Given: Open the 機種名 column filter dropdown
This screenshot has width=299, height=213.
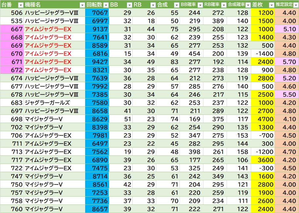Looking at the screenshot, I should coord(82,5).
